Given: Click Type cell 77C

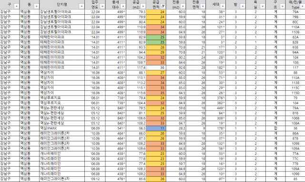Looking at the screenshot, I should point(295,159).
